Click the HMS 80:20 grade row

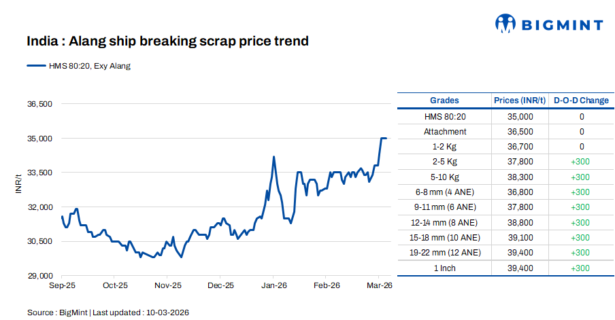click(x=445, y=116)
